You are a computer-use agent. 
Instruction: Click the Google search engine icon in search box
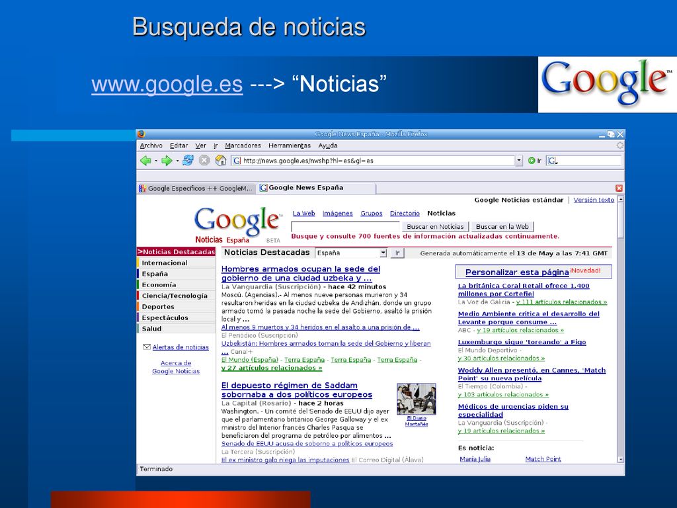pyautogui.click(x=552, y=161)
